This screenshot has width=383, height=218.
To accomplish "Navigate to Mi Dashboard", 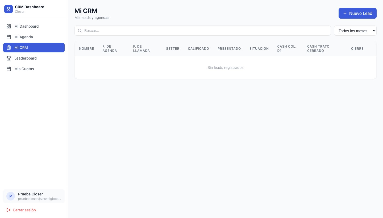I will point(26,26).
